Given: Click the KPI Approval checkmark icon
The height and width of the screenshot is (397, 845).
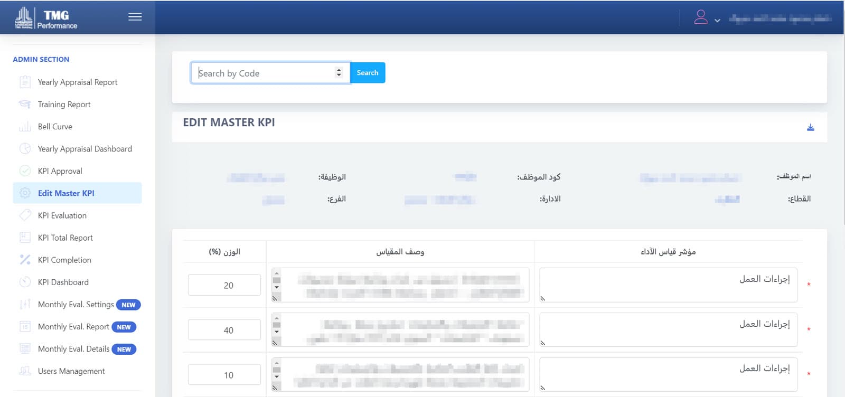Looking at the screenshot, I should click(25, 171).
